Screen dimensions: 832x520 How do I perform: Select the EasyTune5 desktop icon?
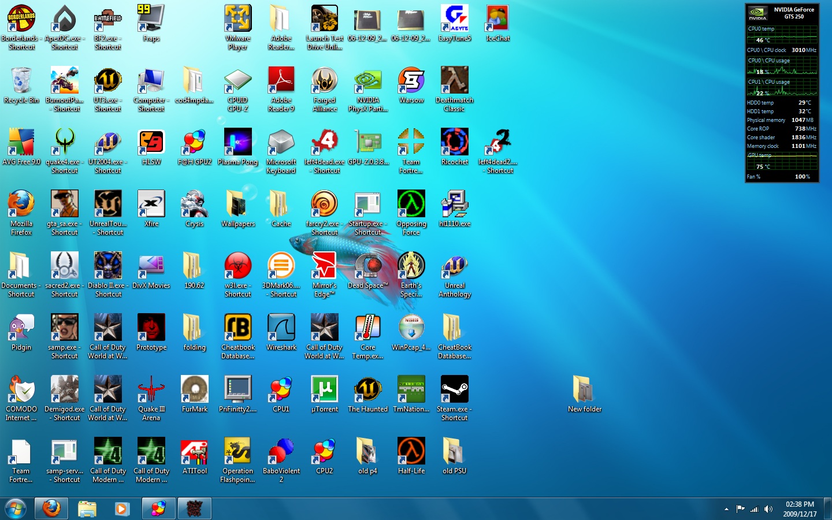(x=455, y=18)
